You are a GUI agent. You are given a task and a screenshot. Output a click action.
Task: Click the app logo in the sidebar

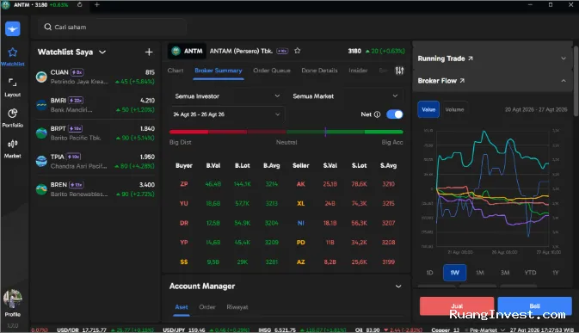click(x=13, y=28)
